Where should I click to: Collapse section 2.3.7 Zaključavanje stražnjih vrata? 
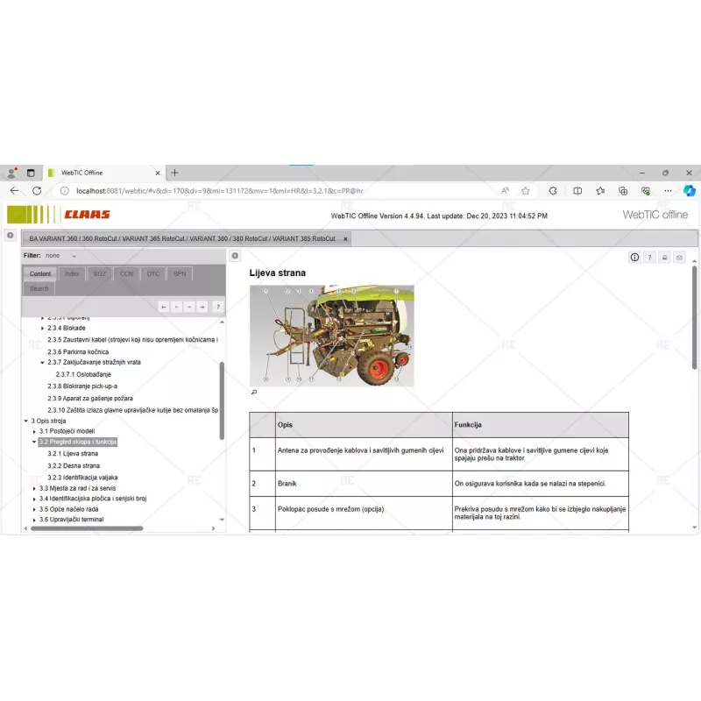[42, 362]
